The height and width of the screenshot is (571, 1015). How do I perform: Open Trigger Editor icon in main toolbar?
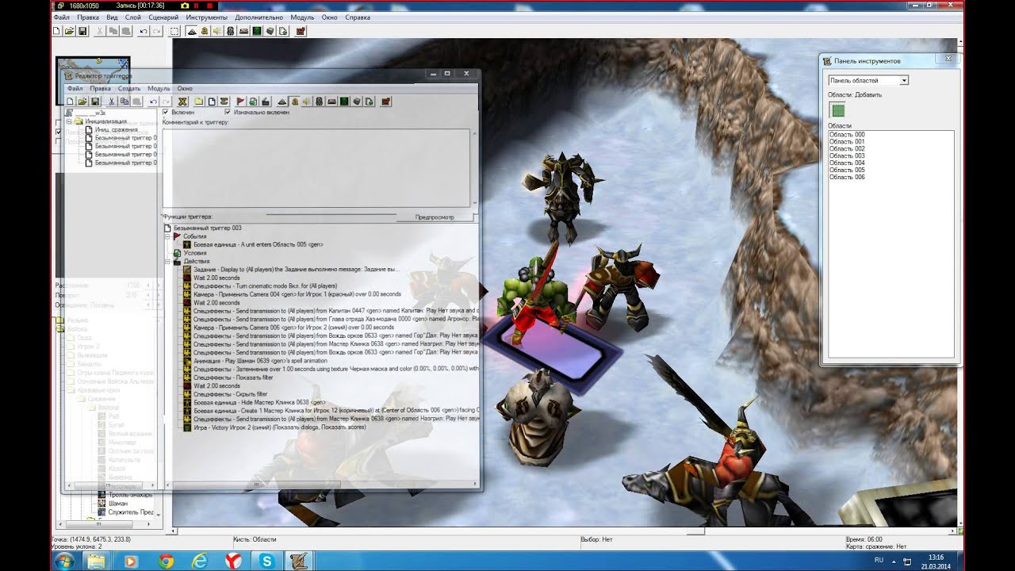205,32
